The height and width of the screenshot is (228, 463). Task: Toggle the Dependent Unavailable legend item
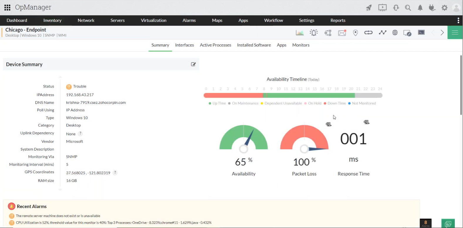tap(281, 103)
